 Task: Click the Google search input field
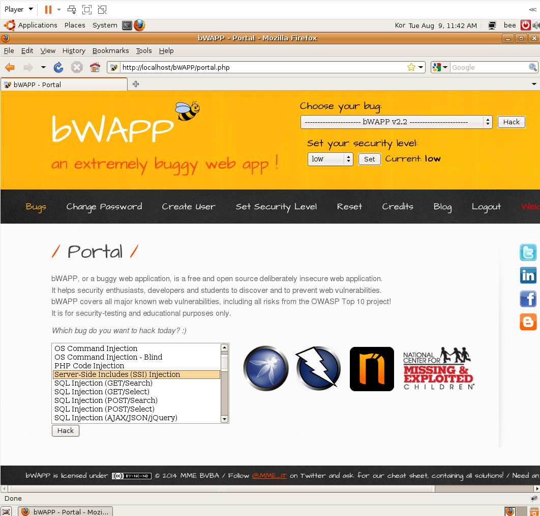pyautogui.click(x=489, y=67)
